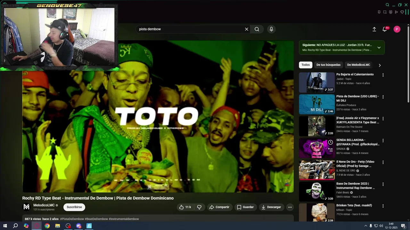Click the snapshot capture icon in browser toolbar
The image size is (410, 230).
[385, 12]
